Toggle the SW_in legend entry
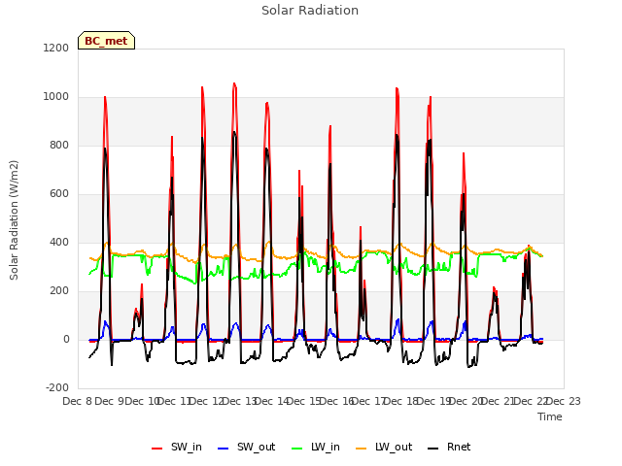The width and height of the screenshot is (622, 466). coord(177,448)
